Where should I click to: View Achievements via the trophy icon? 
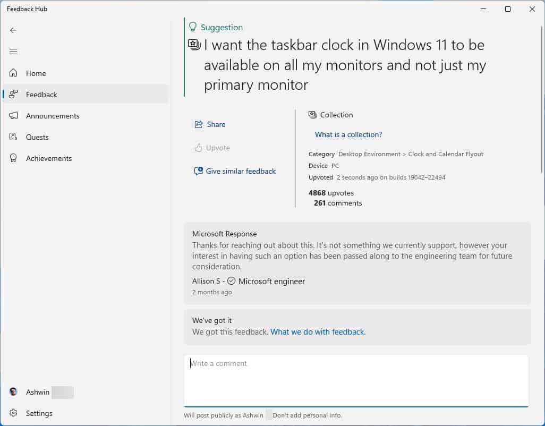click(13, 158)
